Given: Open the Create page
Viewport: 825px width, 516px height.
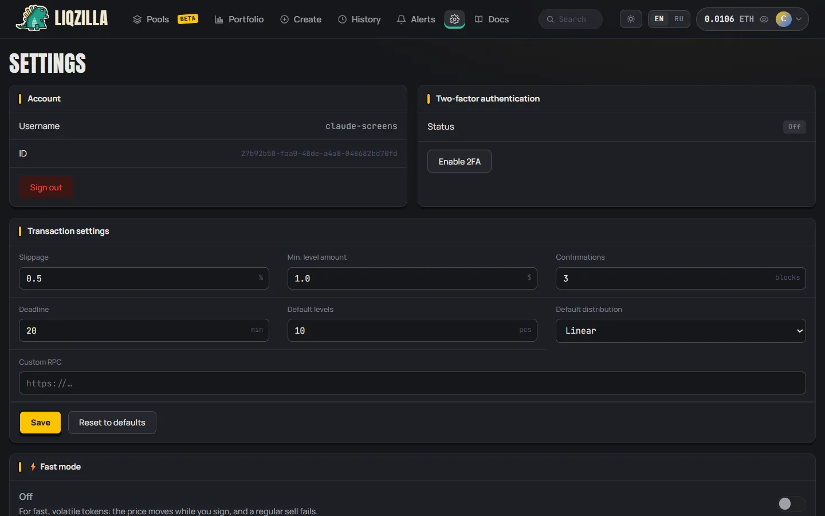Looking at the screenshot, I should (301, 19).
